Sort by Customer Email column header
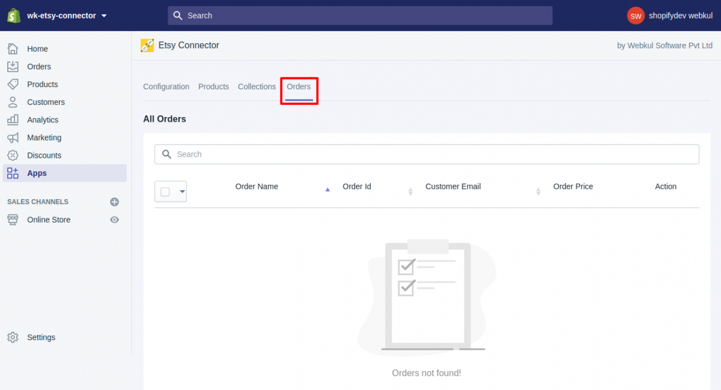The height and width of the screenshot is (390, 721). click(x=453, y=187)
